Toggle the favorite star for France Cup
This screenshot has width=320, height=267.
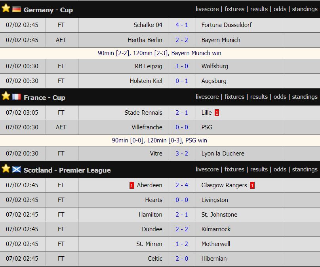pyautogui.click(x=6, y=96)
